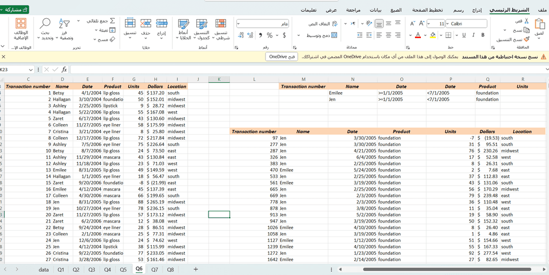This screenshot has width=549, height=275.
Task: Click the Sort & Filter icon
Action: (x=64, y=24)
